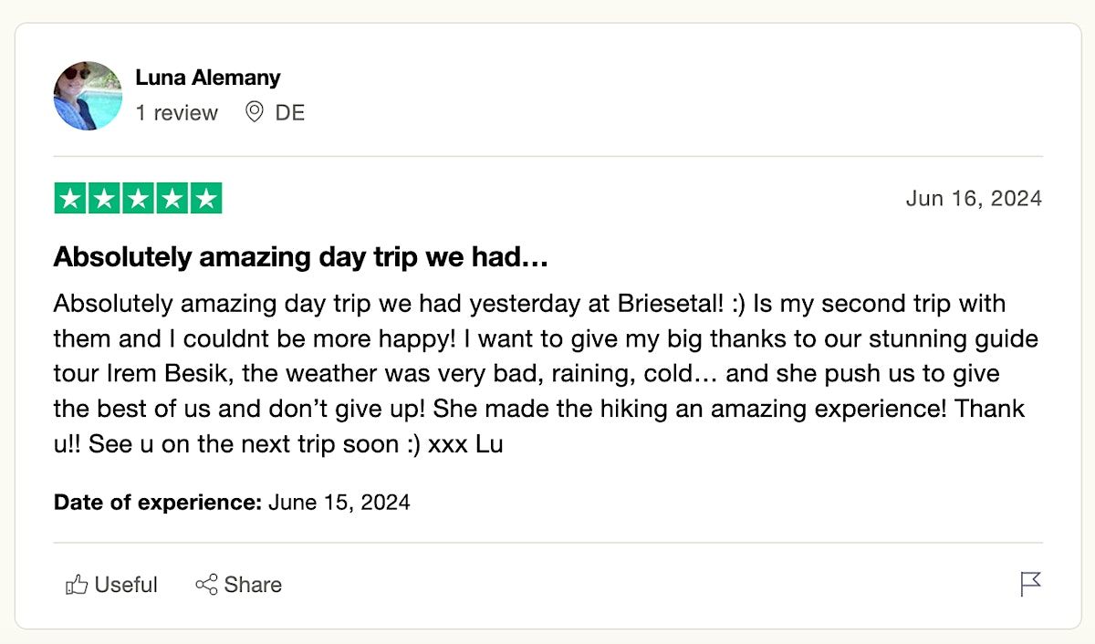Screen dimensions: 1095x644
Task: Click the fourth green rating star
Action: (x=172, y=199)
